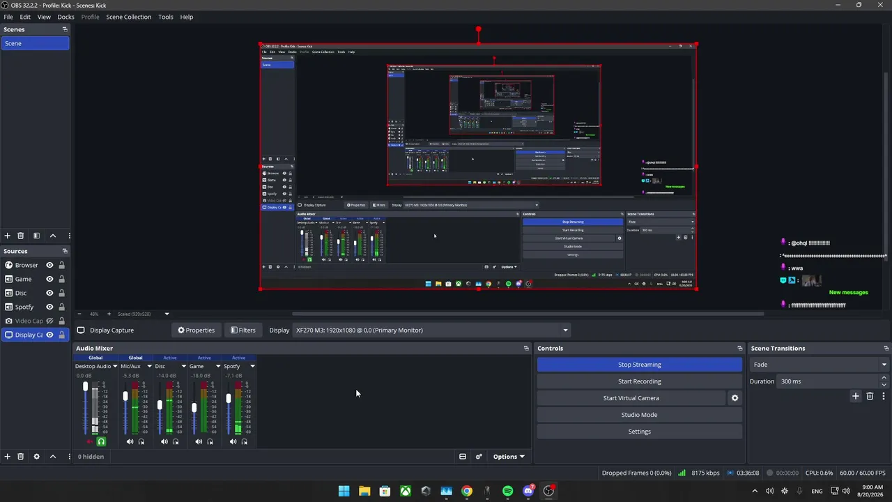
Task: Open Desktop Audio channel dropdown arrow
Action: point(115,366)
